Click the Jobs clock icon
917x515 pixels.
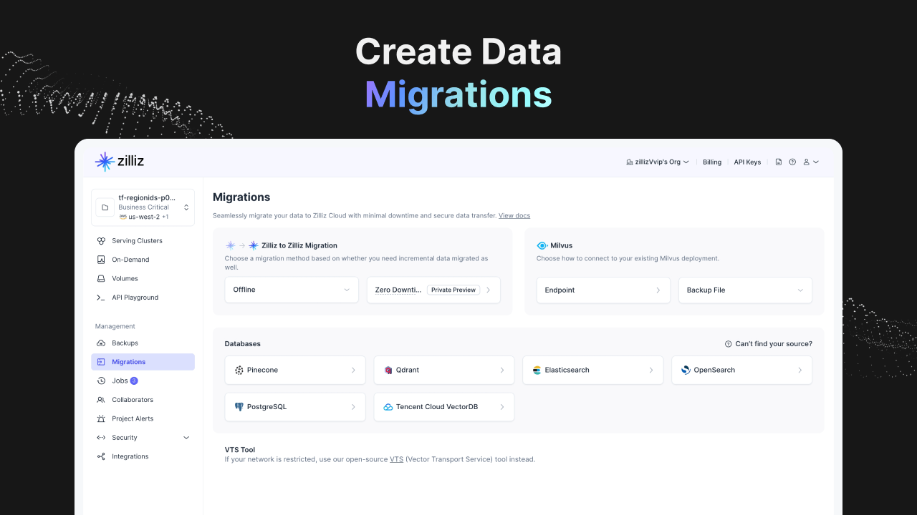101,381
